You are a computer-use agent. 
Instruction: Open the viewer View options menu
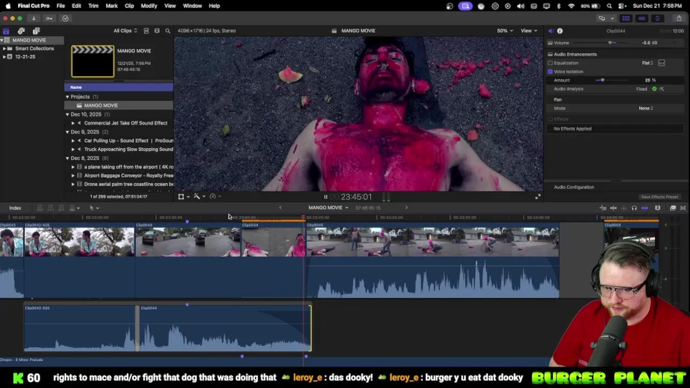(x=528, y=31)
